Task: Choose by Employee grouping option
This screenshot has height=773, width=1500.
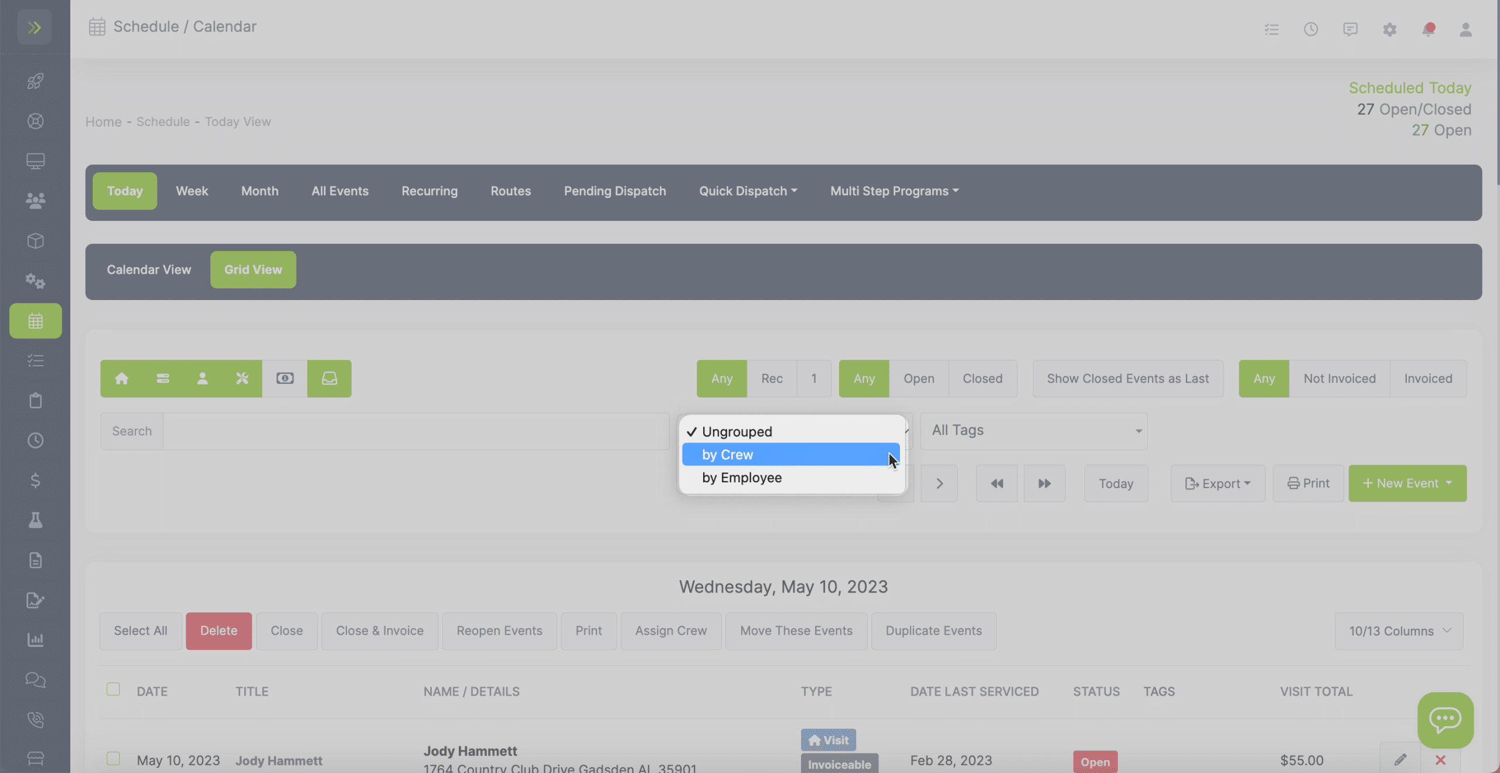Action: [790, 478]
